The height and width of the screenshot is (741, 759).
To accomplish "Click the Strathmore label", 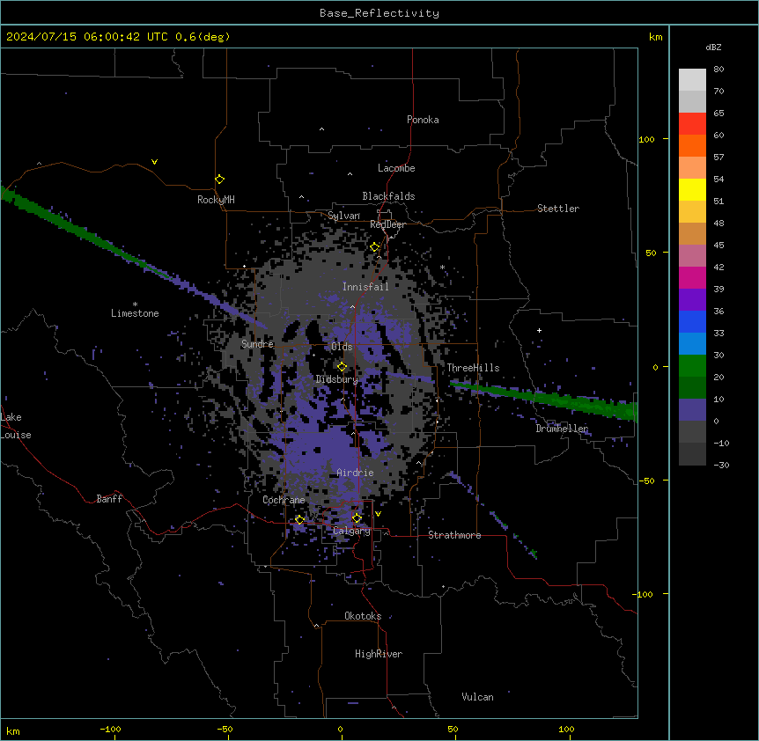I will pos(454,535).
